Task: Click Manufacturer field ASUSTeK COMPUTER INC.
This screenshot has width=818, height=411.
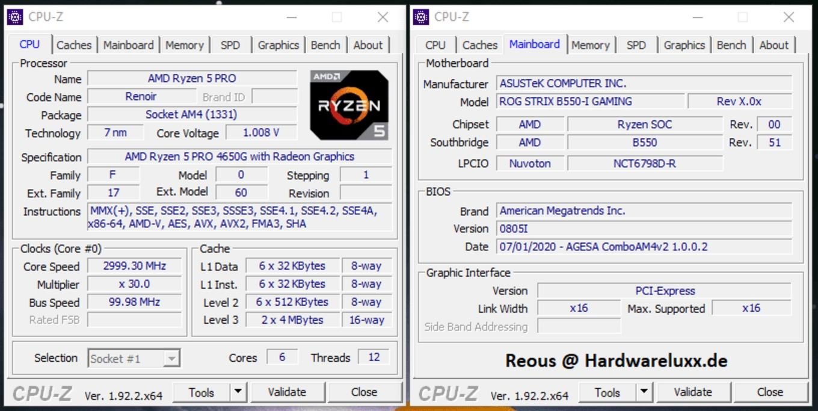Action: tap(644, 84)
